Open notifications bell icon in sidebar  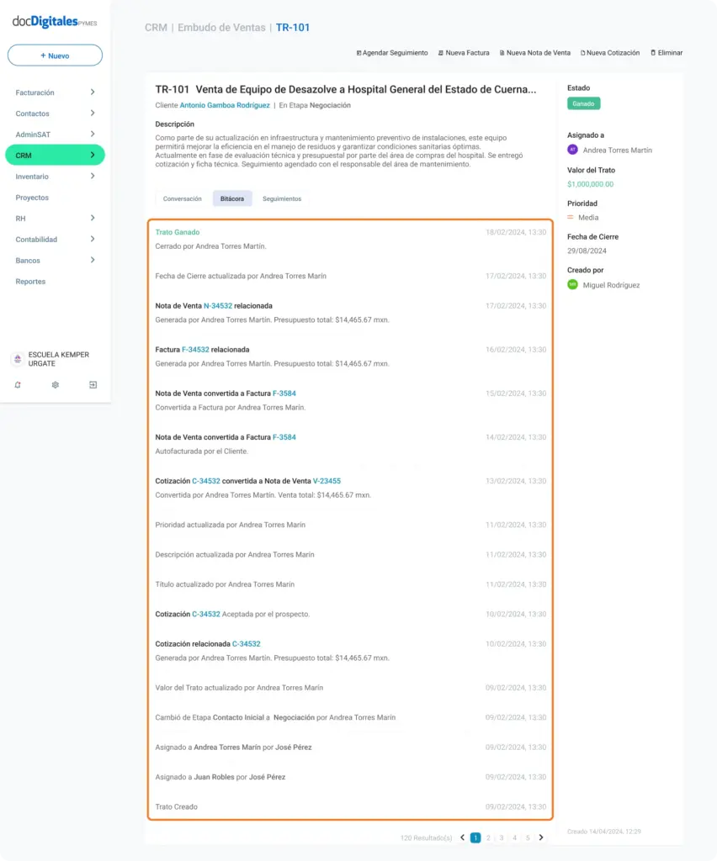pos(18,385)
